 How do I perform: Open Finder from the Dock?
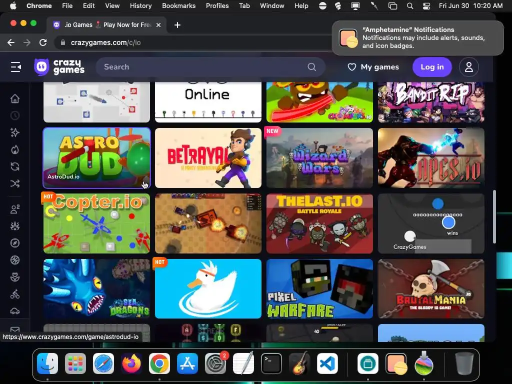(x=47, y=363)
